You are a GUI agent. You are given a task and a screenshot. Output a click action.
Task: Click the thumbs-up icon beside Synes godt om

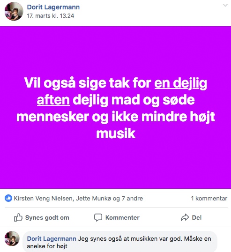[18, 217]
